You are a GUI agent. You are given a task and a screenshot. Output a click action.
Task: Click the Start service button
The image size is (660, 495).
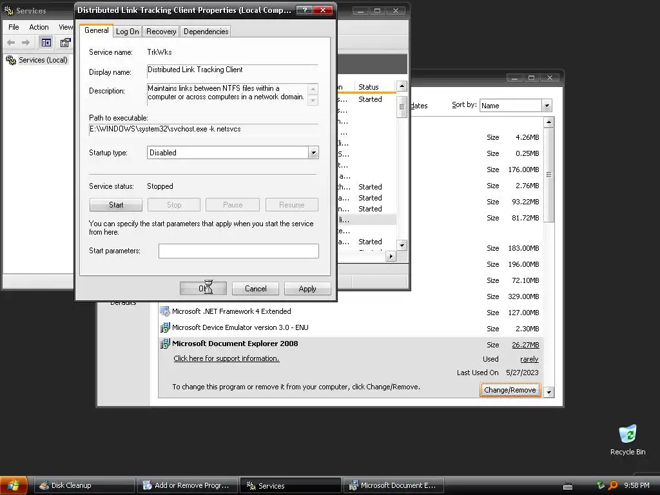click(x=116, y=205)
